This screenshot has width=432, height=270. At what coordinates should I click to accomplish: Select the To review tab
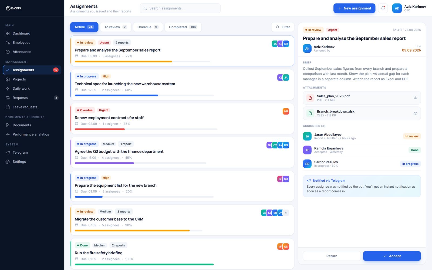tap(116, 27)
